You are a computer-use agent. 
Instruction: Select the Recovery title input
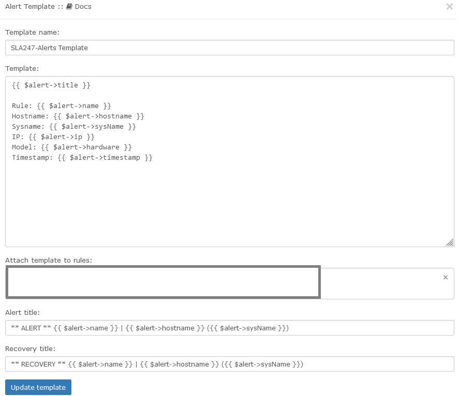(229, 364)
